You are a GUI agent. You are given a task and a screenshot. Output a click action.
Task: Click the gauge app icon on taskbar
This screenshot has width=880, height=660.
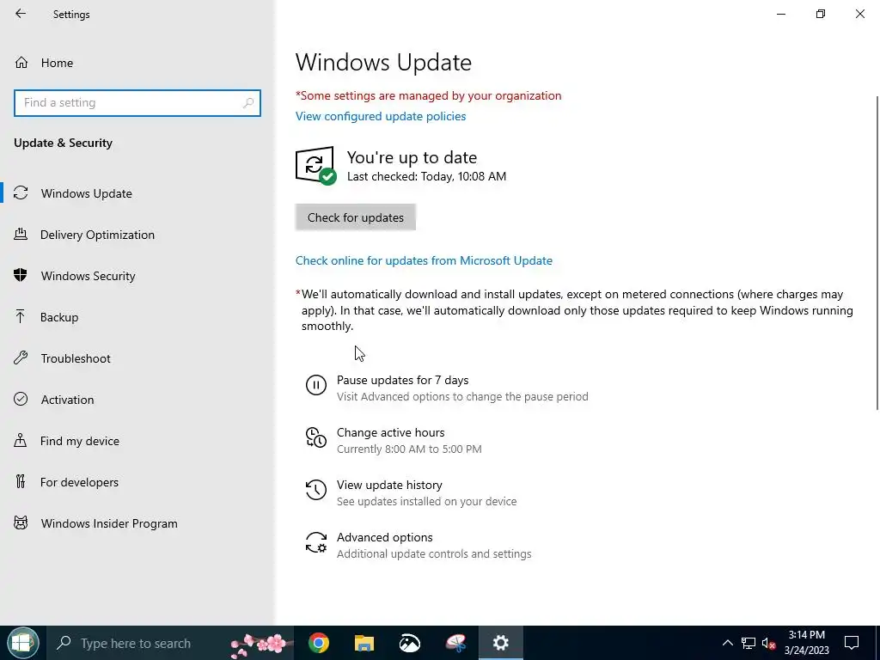click(x=410, y=643)
